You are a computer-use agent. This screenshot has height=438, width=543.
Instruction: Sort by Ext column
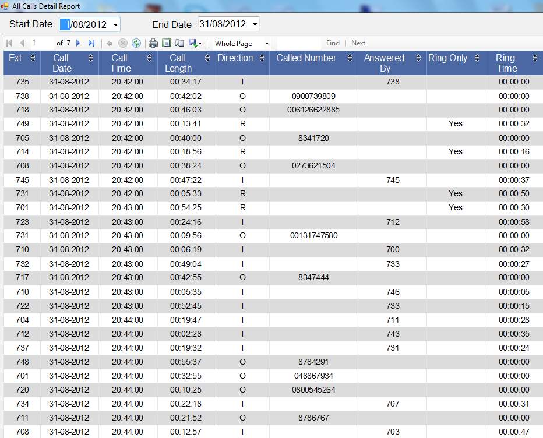coord(33,58)
